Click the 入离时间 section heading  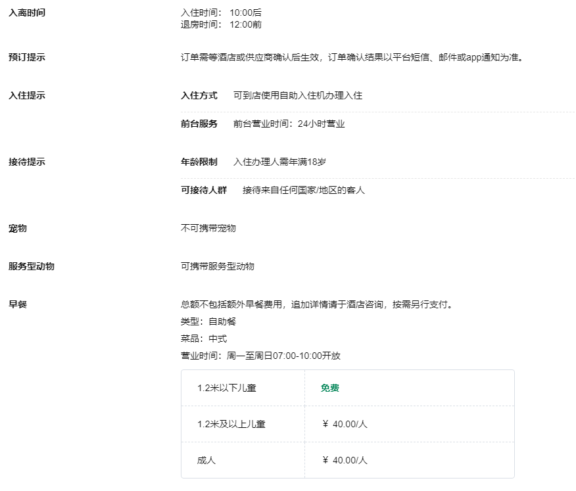[x=27, y=12]
